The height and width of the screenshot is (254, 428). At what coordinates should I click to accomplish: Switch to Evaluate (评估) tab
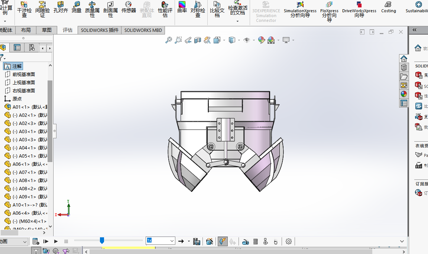tap(67, 30)
